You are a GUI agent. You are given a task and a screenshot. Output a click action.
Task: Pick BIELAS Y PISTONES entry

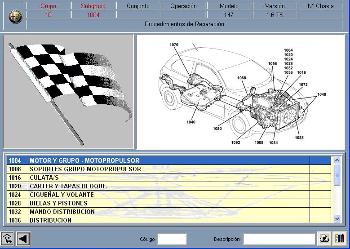tap(168, 203)
